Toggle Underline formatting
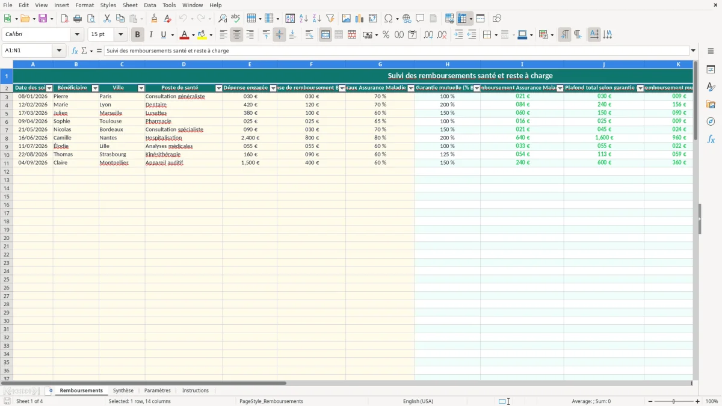 click(x=163, y=35)
